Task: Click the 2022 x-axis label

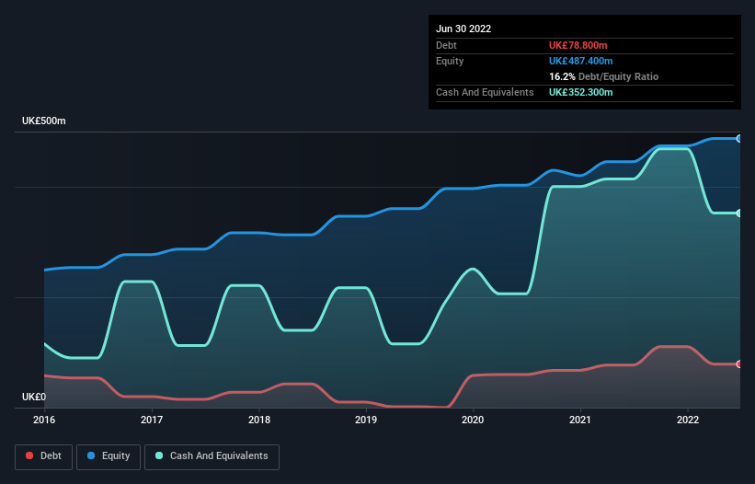Action: (688, 420)
